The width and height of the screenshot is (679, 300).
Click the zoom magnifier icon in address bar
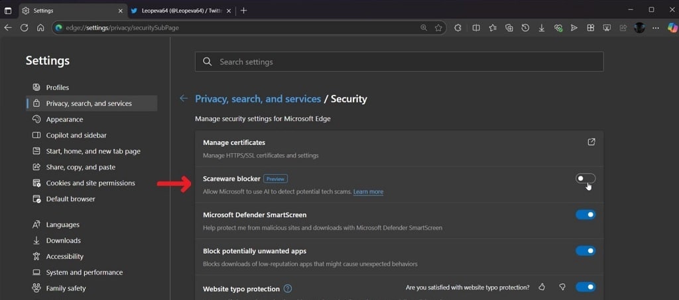(424, 28)
